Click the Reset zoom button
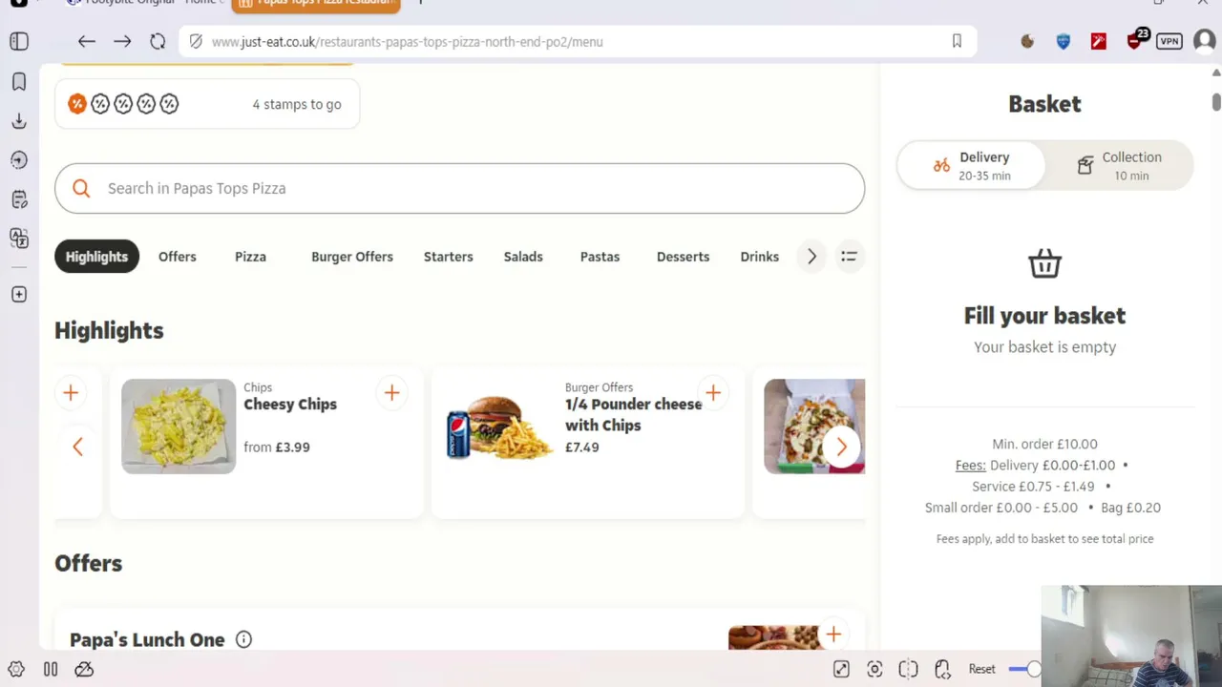 [981, 669]
